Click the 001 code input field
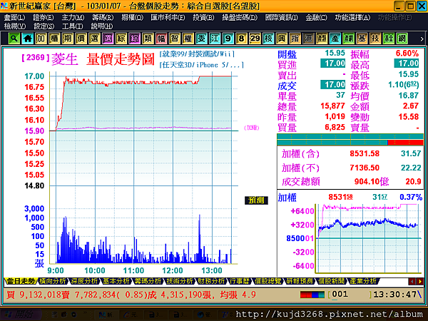 click(351, 295)
